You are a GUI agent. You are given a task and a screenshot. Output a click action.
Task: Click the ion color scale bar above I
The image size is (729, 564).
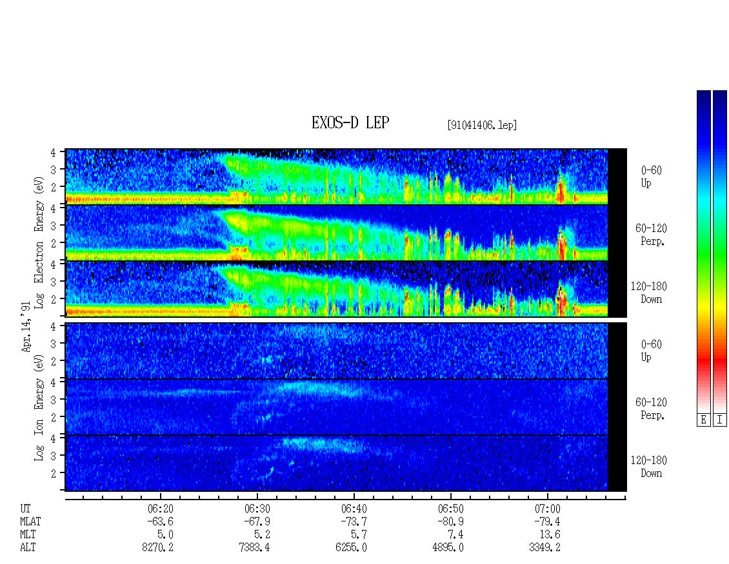[x=720, y=251]
